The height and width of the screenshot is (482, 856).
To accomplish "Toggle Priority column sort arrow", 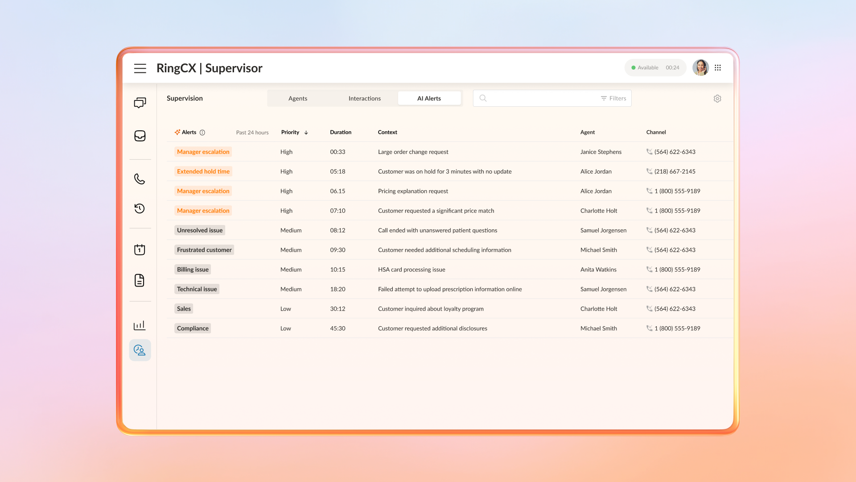I will [306, 133].
